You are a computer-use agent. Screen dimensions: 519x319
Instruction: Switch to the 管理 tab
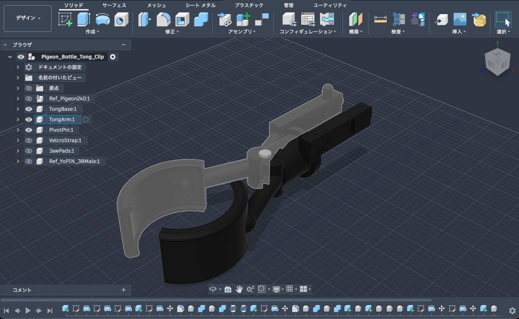coord(289,5)
